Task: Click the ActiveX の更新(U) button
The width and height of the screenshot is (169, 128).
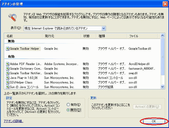Action: [x=147, y=107]
